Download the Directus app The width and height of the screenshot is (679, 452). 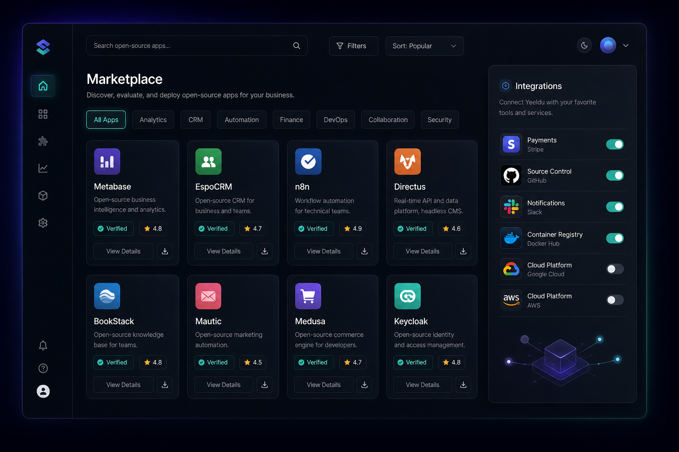(x=463, y=251)
